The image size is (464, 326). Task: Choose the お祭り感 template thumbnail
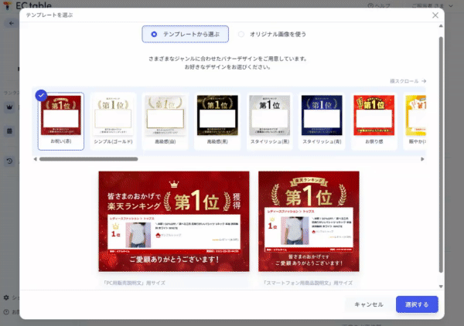(374, 121)
